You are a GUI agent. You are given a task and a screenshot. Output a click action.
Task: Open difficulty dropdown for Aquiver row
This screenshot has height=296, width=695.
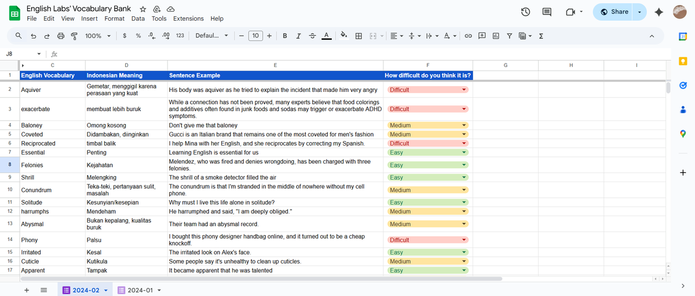(x=464, y=90)
